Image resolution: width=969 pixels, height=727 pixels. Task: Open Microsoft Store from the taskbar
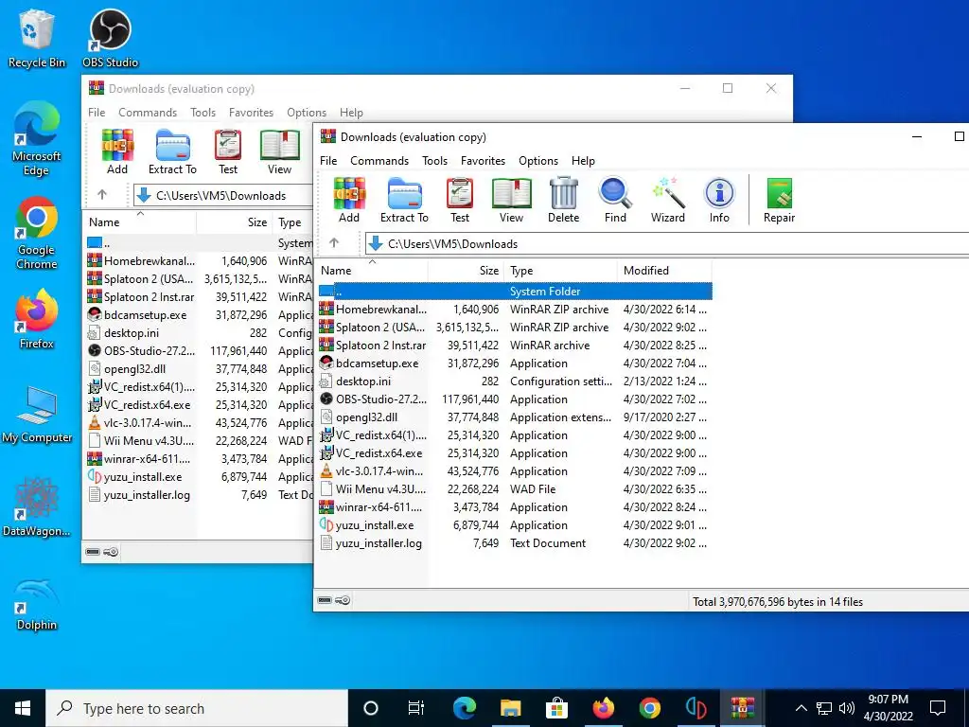click(556, 708)
